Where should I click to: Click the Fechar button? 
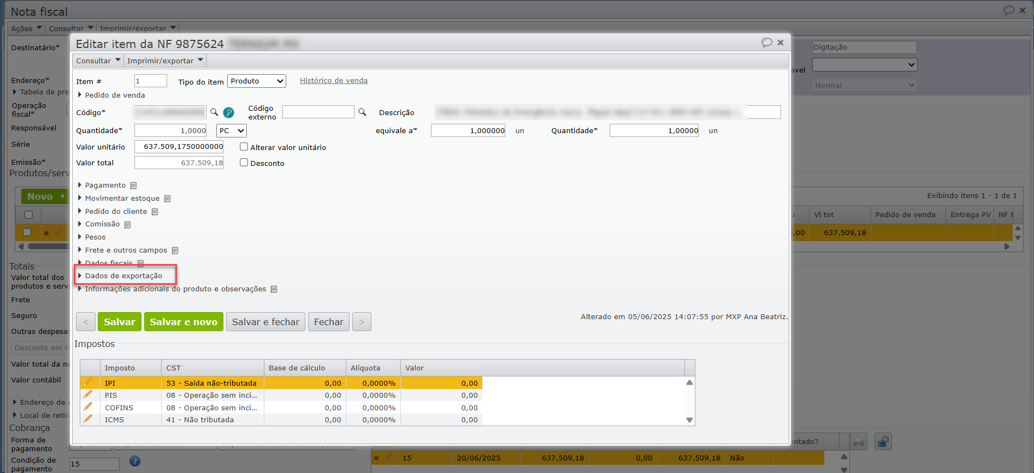[329, 322]
